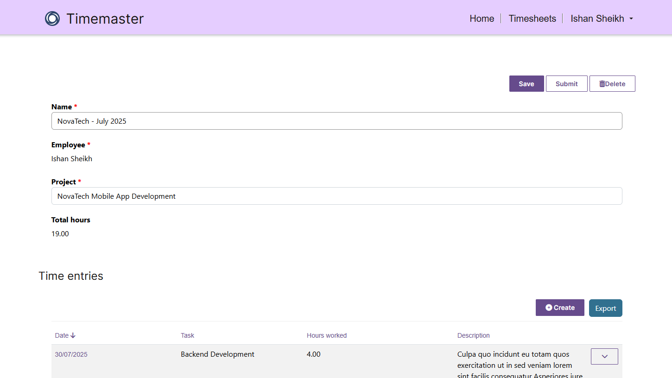
Task: Click the Timemaster logo icon
Action: 52,19
